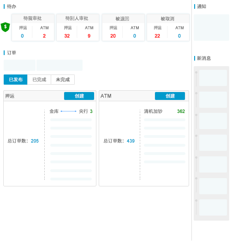Open the 通知 notification placeholder box
This screenshot has height=241, width=232.
211,27
